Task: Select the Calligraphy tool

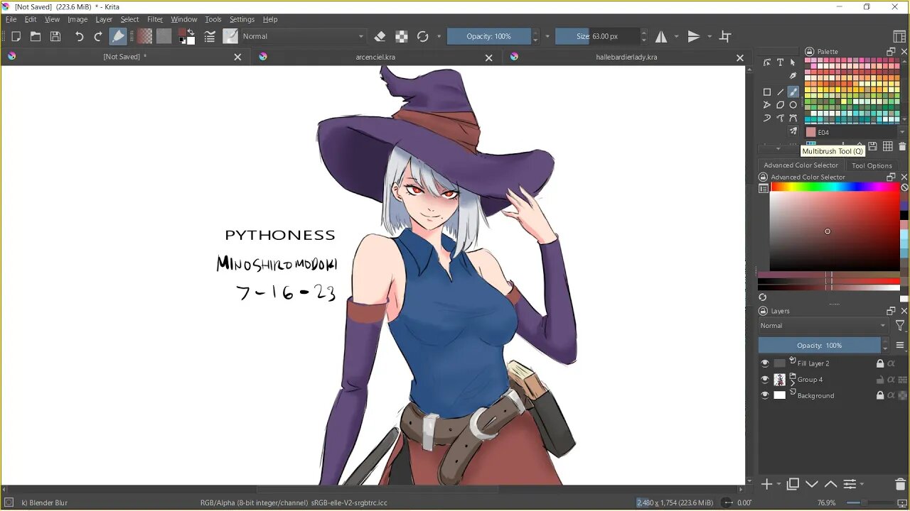Action: click(793, 76)
